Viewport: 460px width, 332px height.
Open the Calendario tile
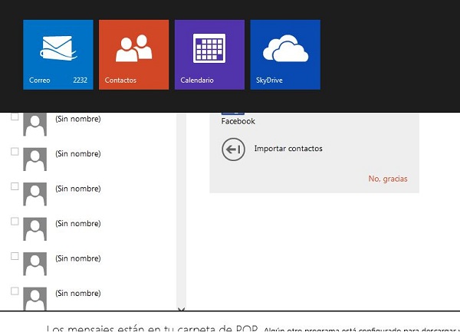pos(209,54)
